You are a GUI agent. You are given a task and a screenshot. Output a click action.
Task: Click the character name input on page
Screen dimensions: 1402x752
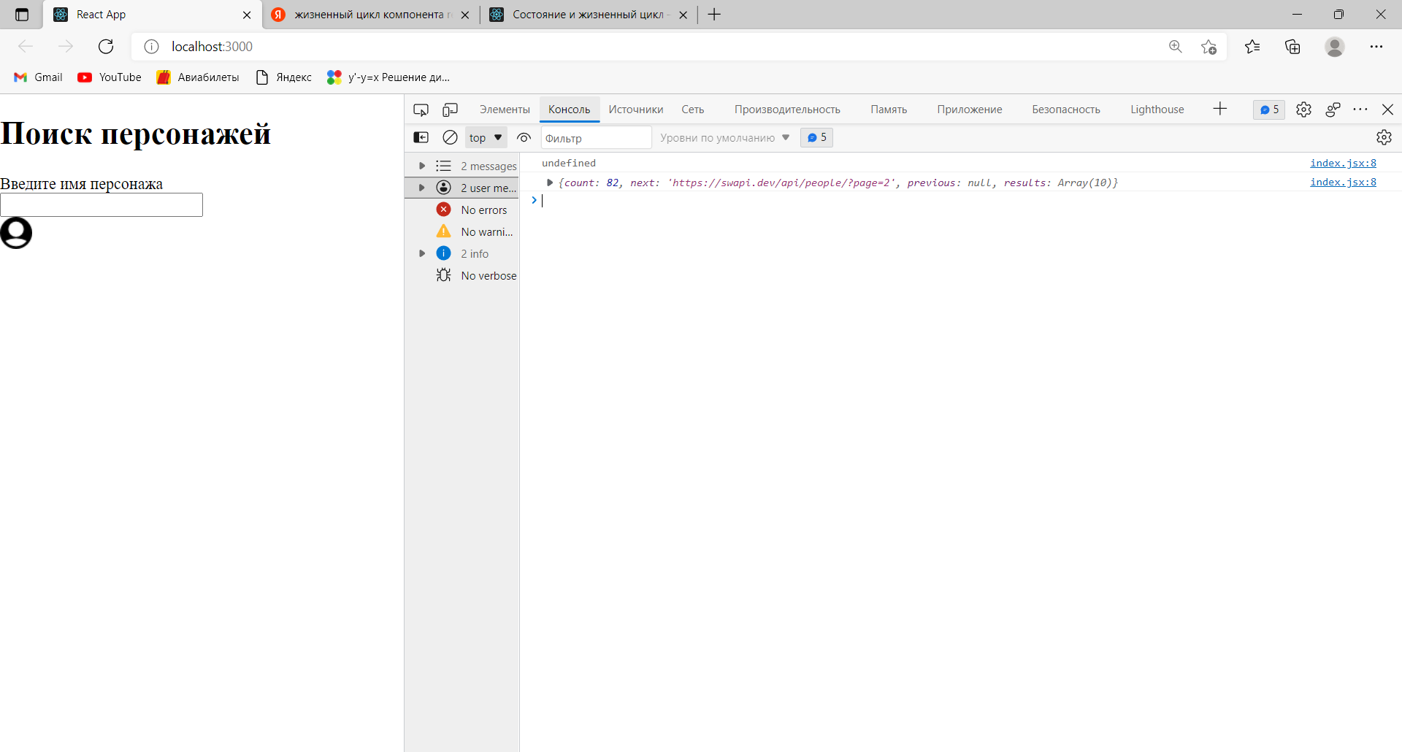pos(101,204)
